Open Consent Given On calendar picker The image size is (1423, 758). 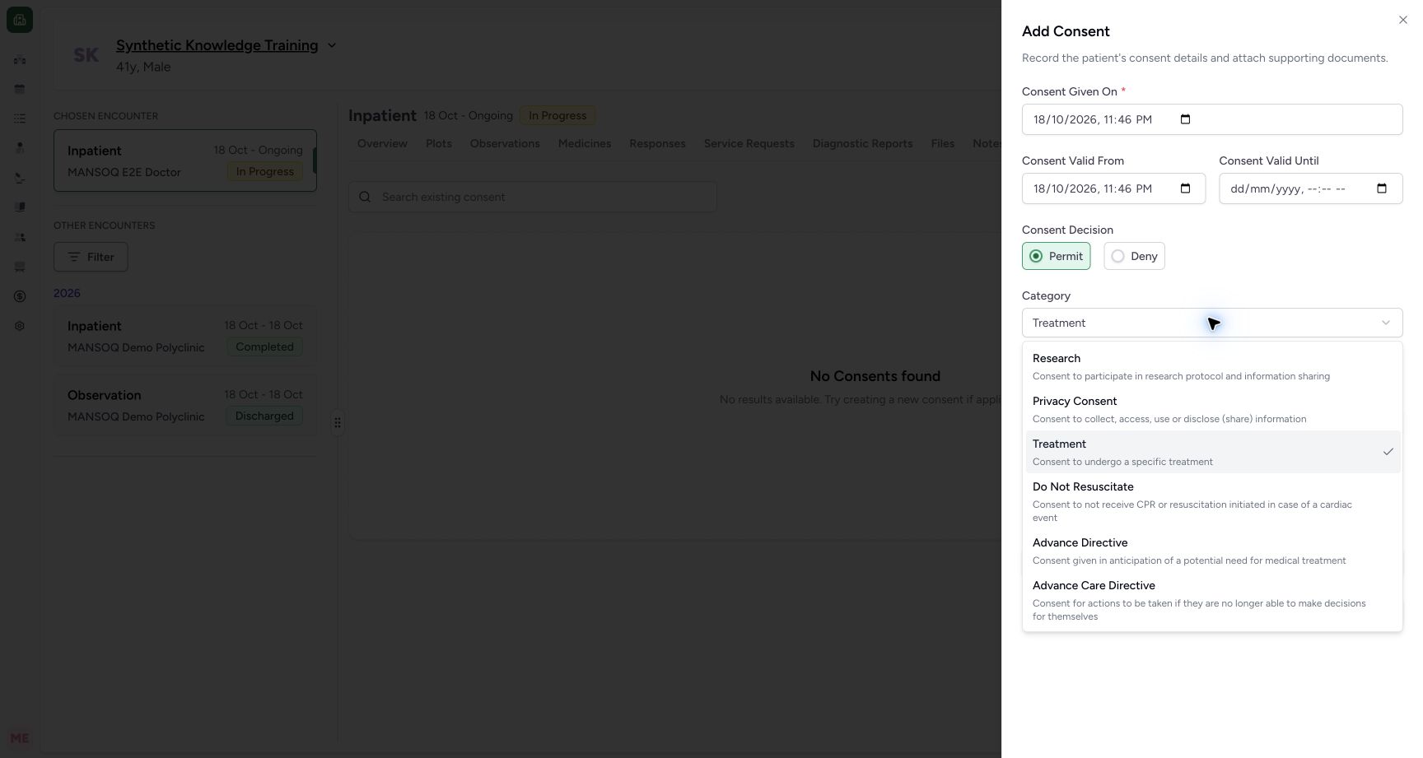coord(1185,119)
